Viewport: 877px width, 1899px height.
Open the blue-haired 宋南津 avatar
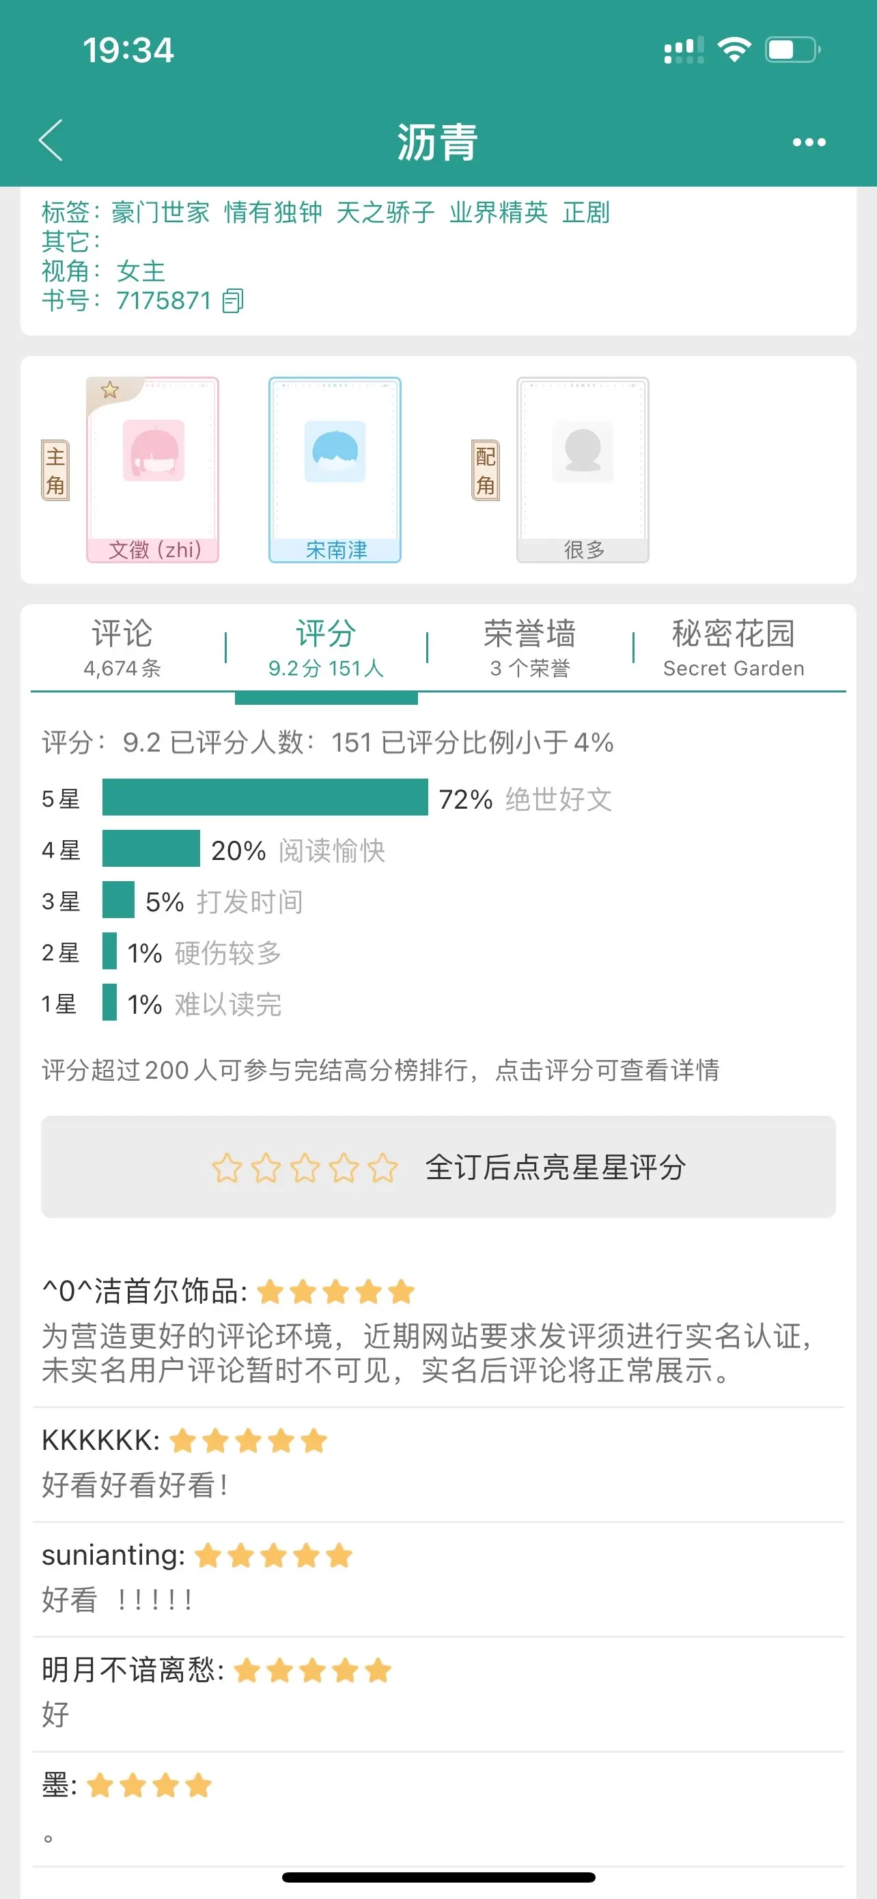(335, 451)
